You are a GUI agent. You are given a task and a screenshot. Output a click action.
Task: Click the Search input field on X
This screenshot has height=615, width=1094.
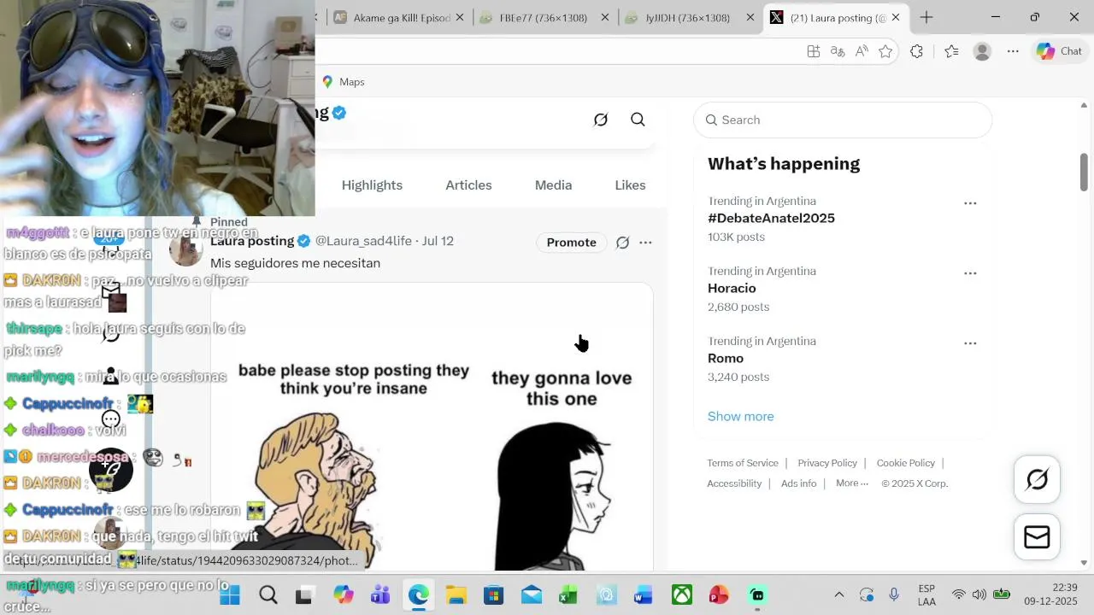click(843, 120)
